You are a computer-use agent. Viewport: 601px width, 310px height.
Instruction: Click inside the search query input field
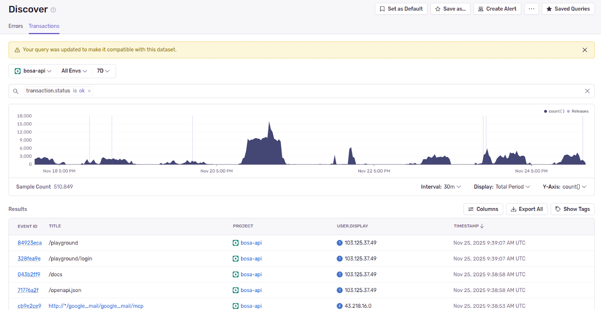(300, 91)
